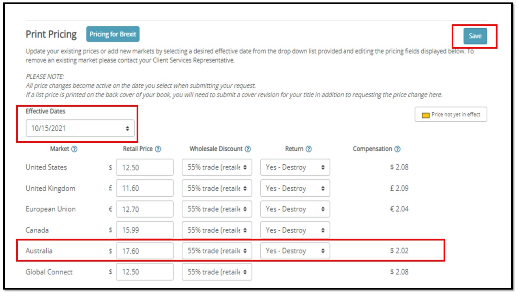Click the Retail Price help icon
This screenshot has height=292, width=519.
pyautogui.click(x=158, y=149)
